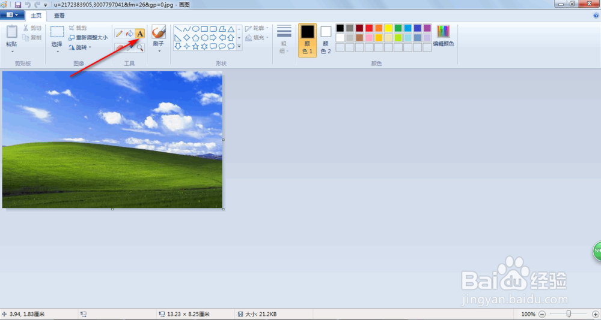
Task: Choose the Six-point star shape
Action: 204,46
